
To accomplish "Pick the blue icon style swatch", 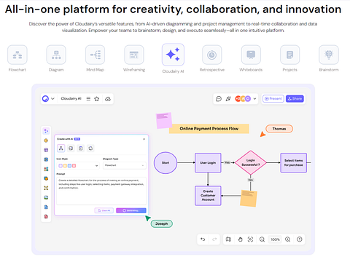I will click(x=69, y=166).
